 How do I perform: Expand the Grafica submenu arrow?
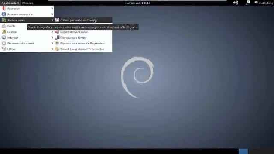(52, 32)
